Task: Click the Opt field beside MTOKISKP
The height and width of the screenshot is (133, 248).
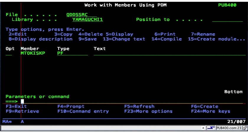Action: pos(9,53)
